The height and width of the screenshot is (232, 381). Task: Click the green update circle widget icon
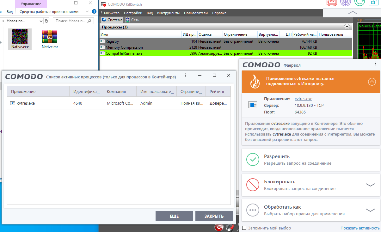359,2
